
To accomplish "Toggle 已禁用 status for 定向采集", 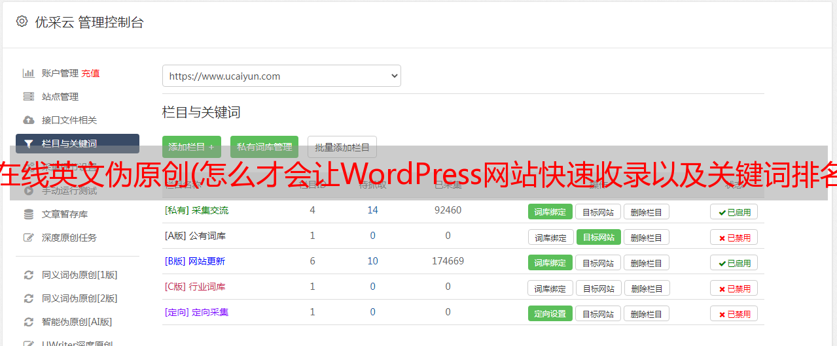I will 734,313.
